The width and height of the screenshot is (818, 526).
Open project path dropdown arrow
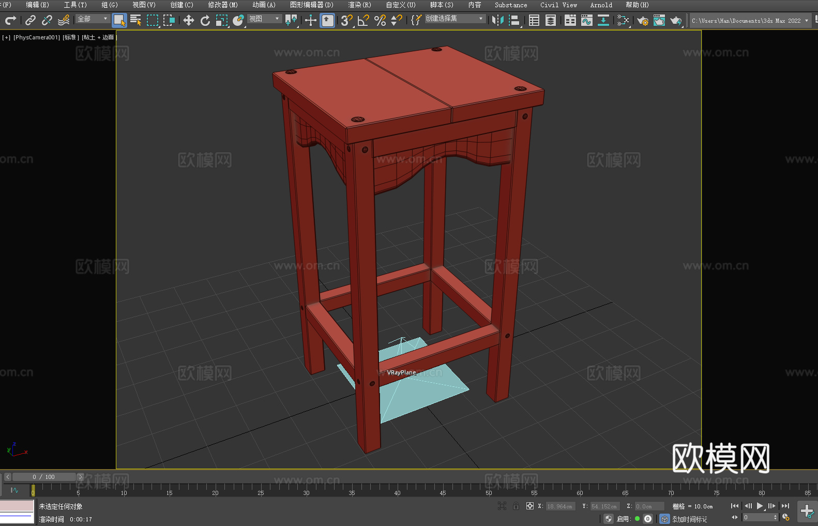click(807, 21)
